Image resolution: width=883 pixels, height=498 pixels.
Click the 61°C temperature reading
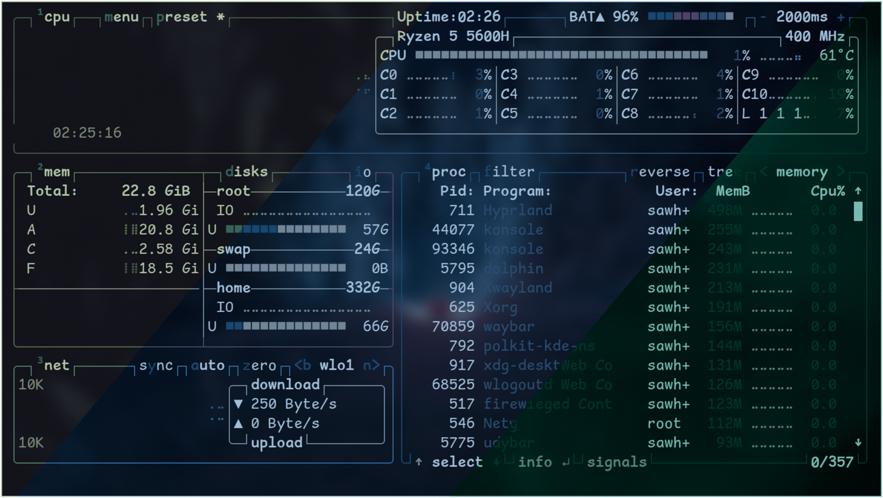point(836,55)
